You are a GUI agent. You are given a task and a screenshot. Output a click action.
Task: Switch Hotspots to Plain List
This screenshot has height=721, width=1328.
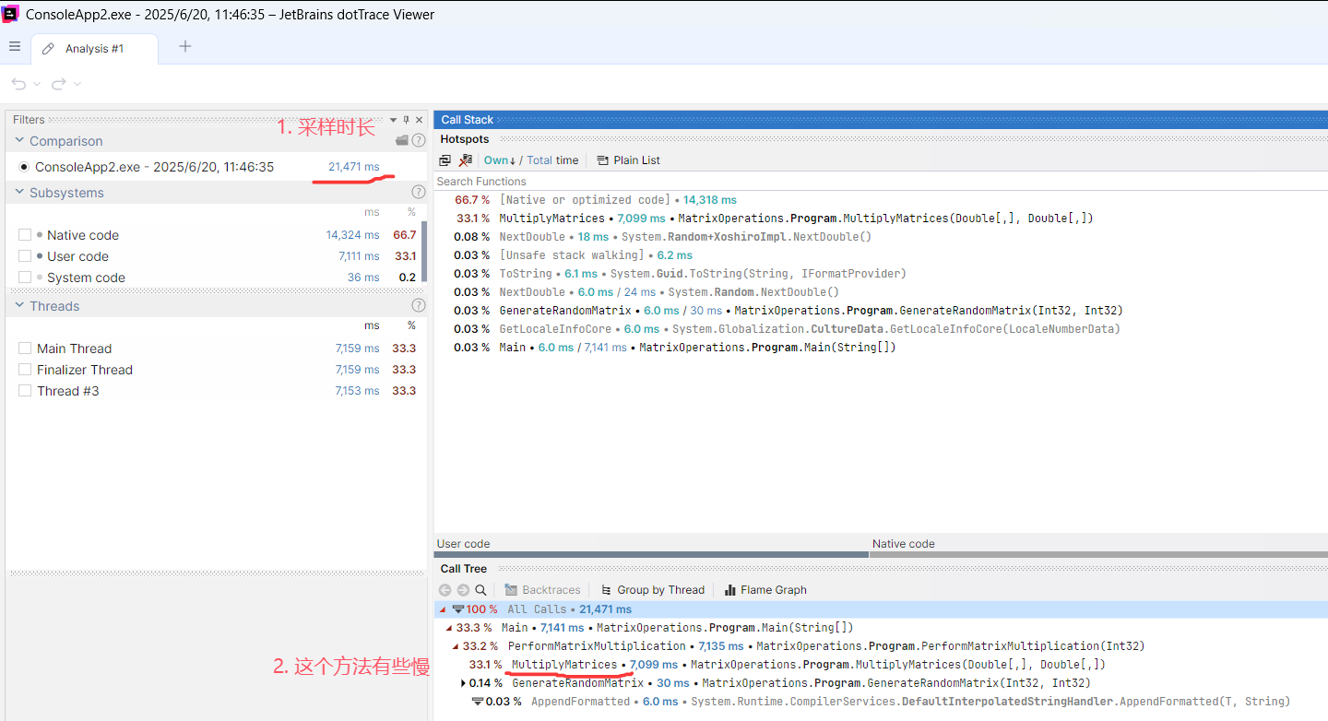pos(628,160)
